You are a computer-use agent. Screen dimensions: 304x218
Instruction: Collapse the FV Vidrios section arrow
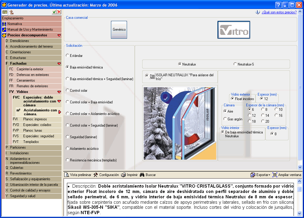59,92
